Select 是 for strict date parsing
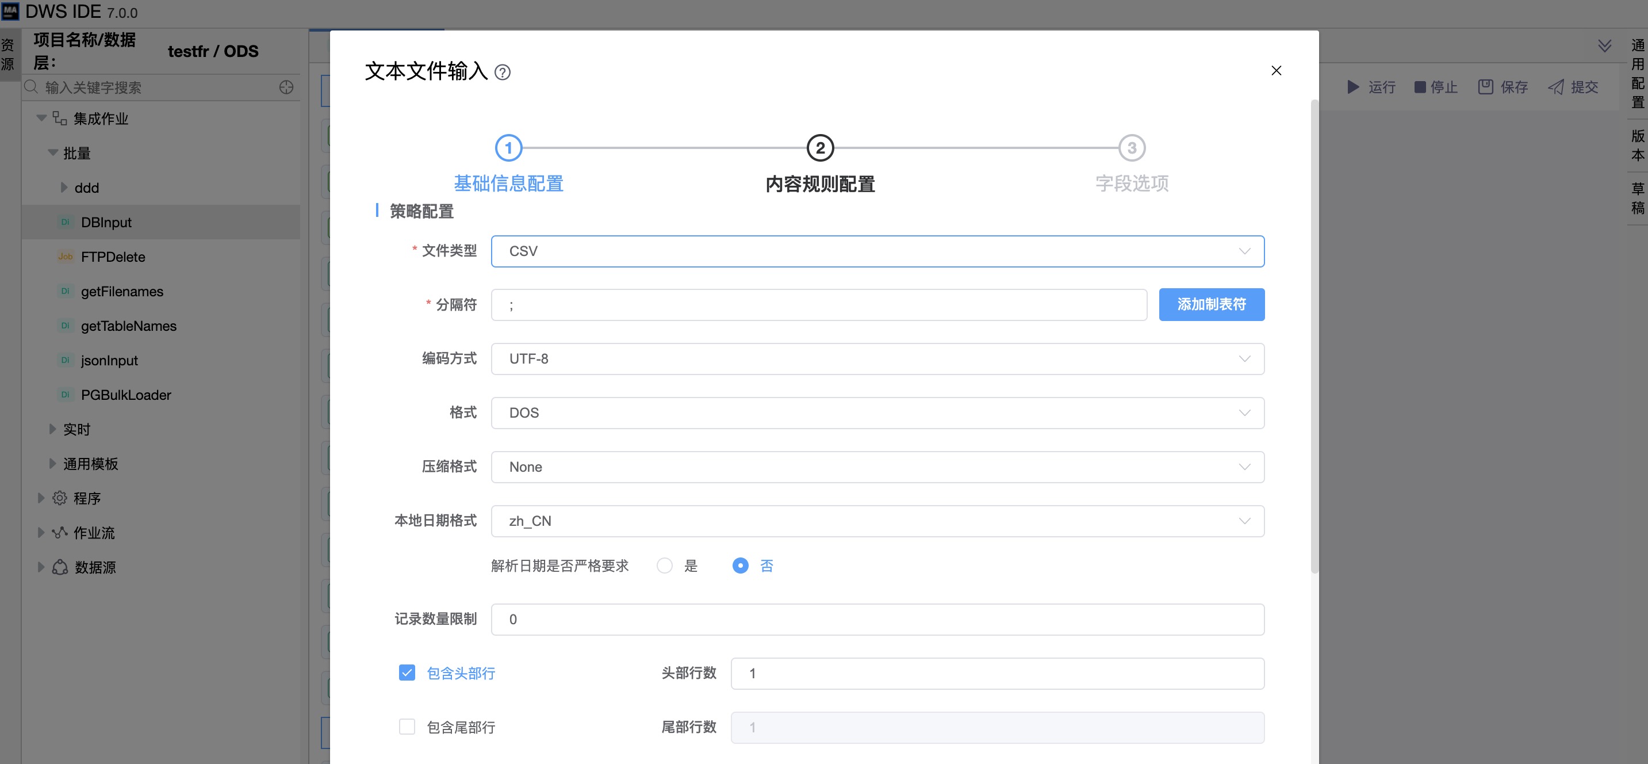This screenshot has width=1648, height=764. (665, 566)
